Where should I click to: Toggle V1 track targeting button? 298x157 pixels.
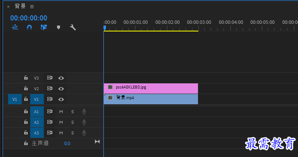click(37, 99)
